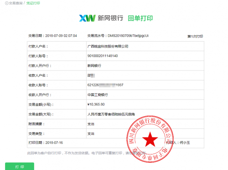Click the 交易金额(小写) label
This screenshot has width=228, height=170.
point(41,105)
